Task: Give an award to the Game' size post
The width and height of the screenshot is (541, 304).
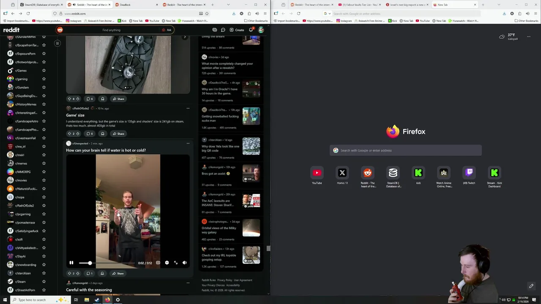Action: (102, 134)
